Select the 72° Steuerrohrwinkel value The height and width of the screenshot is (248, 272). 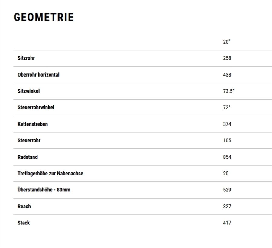click(x=226, y=107)
